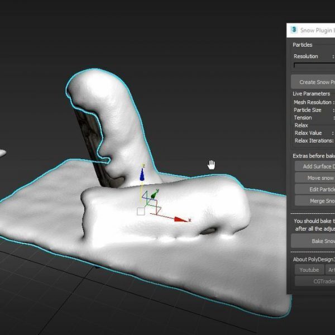Click the blue Z-axis gizmo arrow
This screenshot has height=335, width=335.
pos(142,175)
